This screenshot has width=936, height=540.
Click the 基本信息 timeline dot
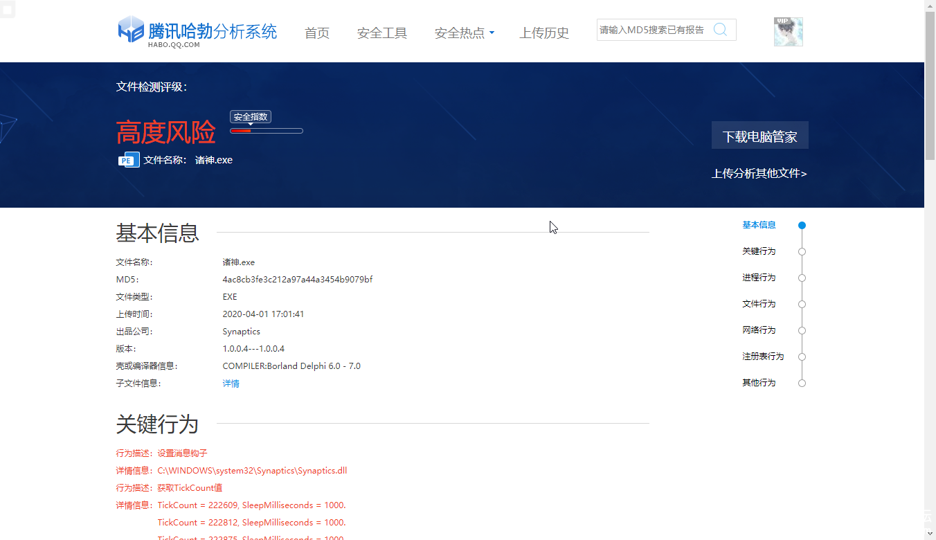[x=802, y=226]
